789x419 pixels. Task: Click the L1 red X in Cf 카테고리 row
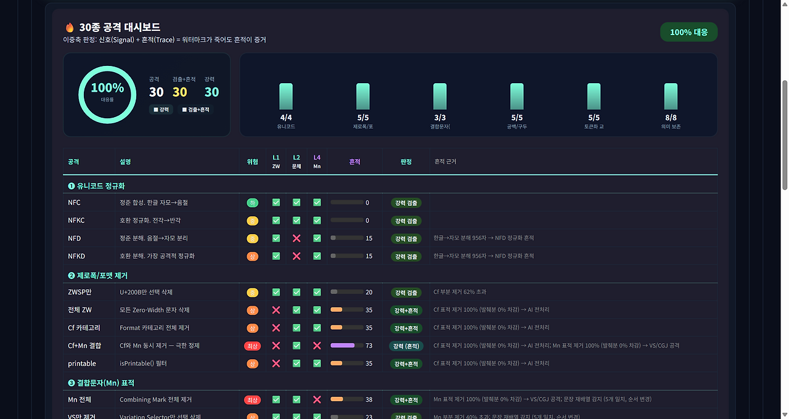276,328
